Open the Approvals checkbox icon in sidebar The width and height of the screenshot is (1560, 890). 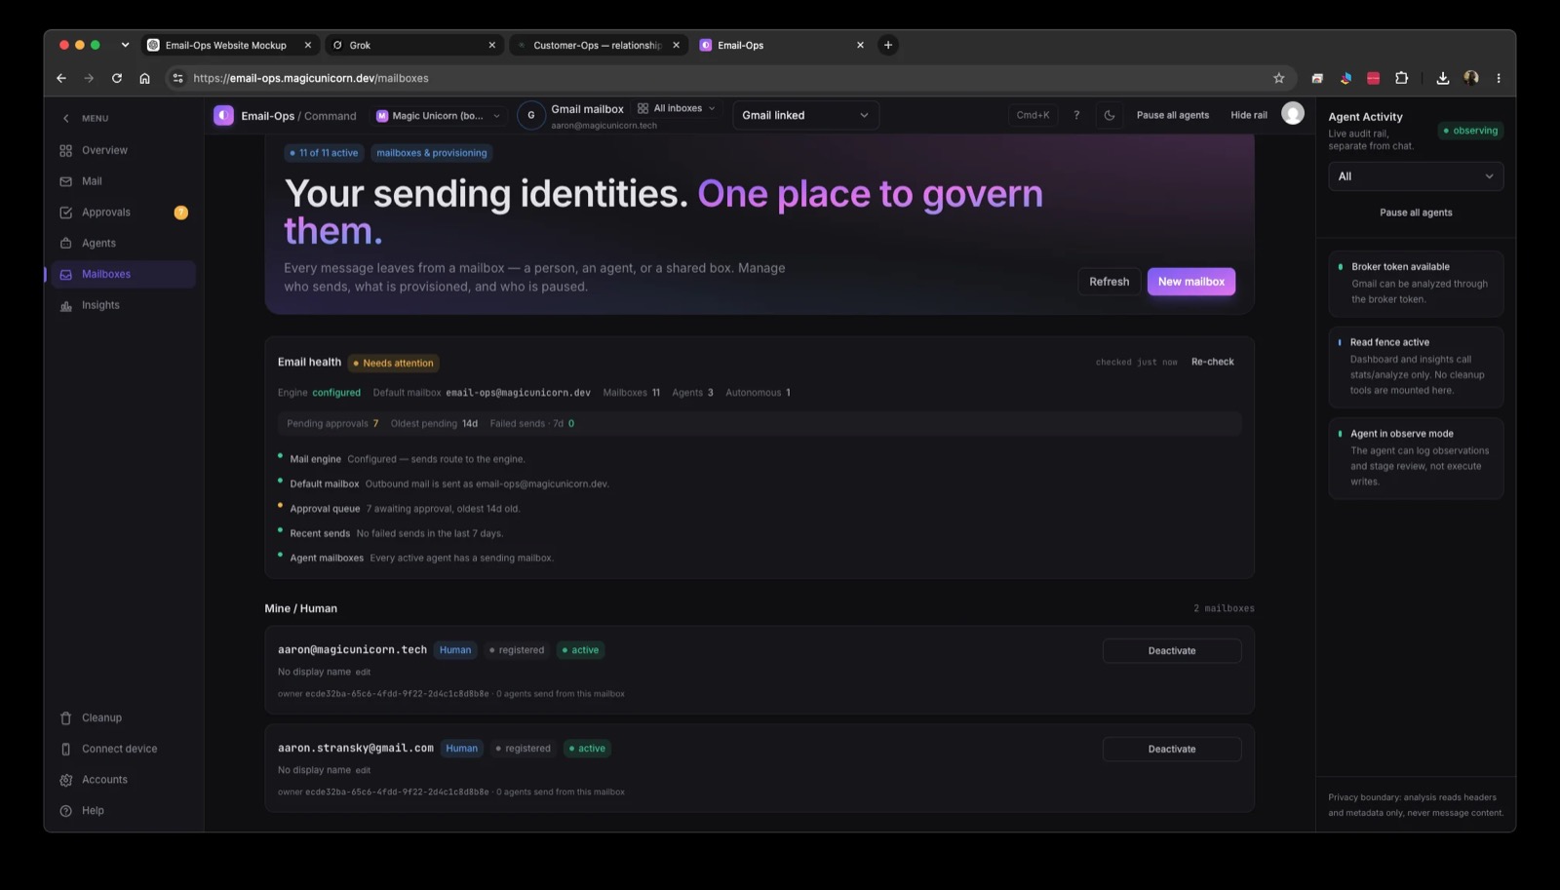66,213
